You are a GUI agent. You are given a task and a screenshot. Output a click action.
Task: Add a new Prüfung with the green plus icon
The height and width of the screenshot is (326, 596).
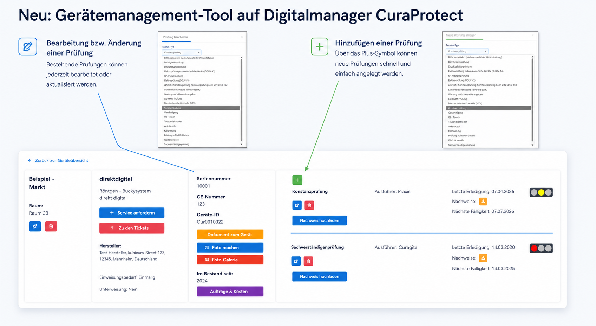[x=297, y=180]
